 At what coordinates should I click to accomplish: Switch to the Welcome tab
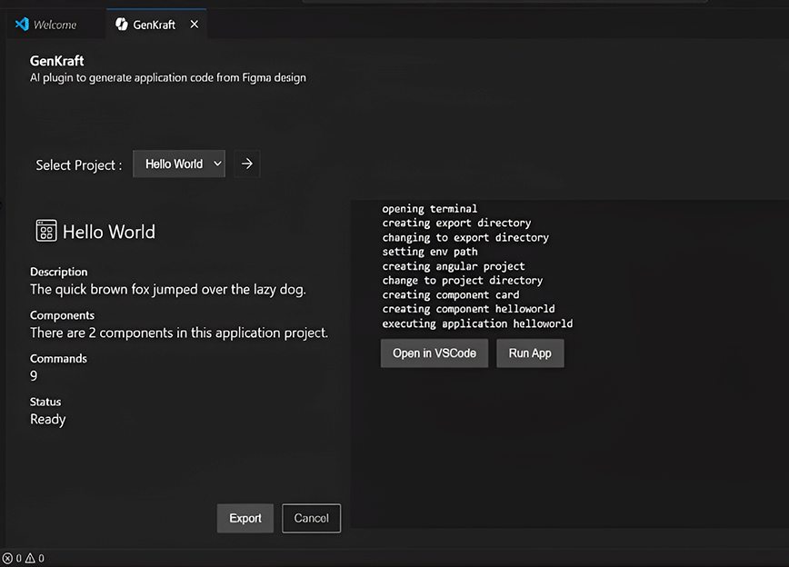point(55,25)
